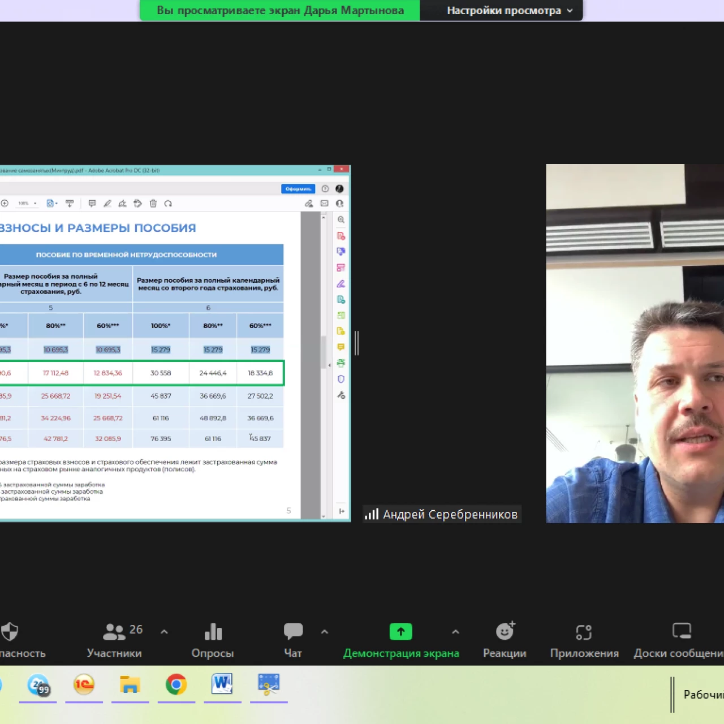Image resolution: width=724 pixels, height=724 pixels.
Task: Open the Create PDF red tool
Action: (341, 236)
